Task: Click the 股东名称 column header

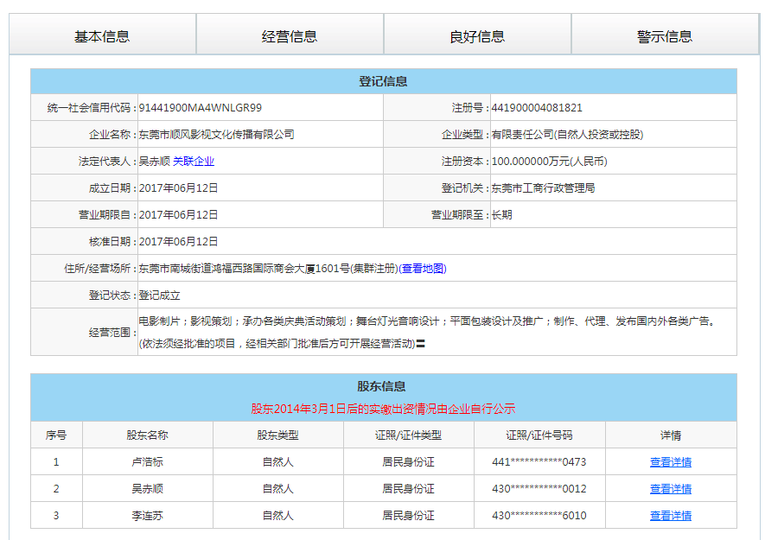Action: (x=147, y=435)
